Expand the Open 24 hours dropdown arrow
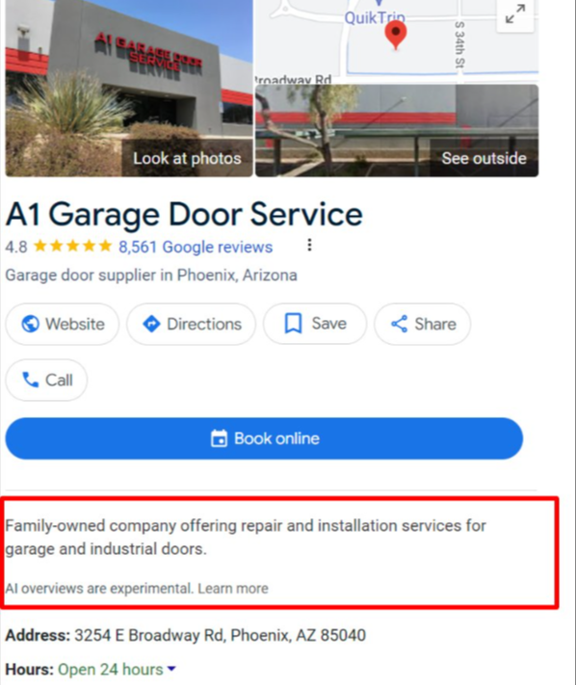The height and width of the screenshot is (685, 576). [171, 669]
